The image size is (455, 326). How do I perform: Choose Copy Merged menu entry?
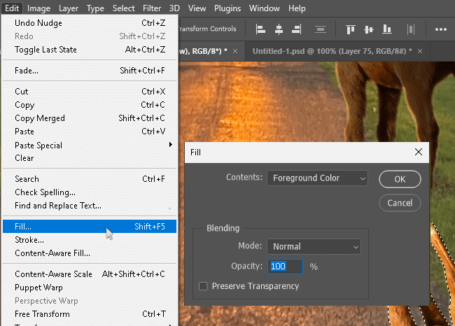pyautogui.click(x=90, y=118)
